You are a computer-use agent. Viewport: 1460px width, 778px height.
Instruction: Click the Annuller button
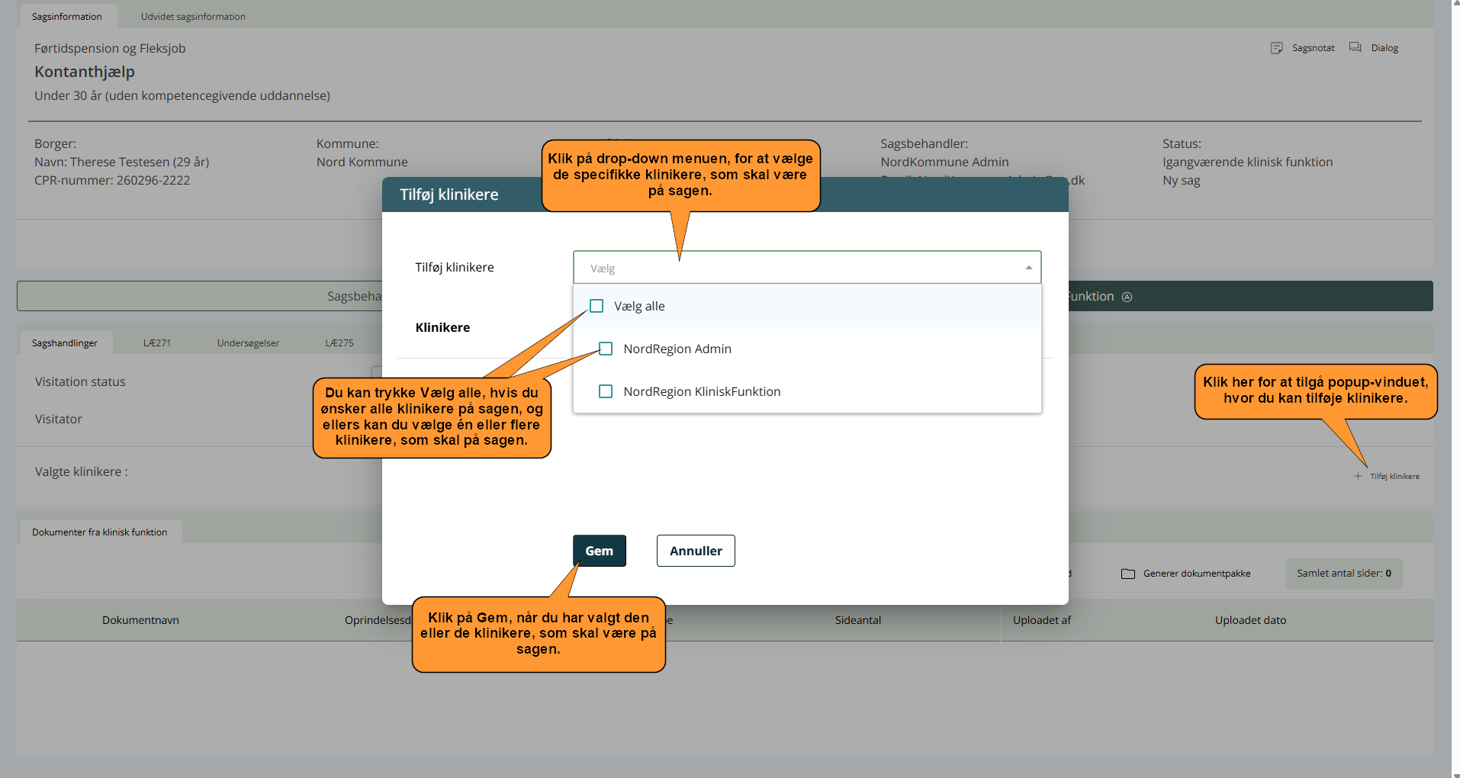click(x=695, y=551)
